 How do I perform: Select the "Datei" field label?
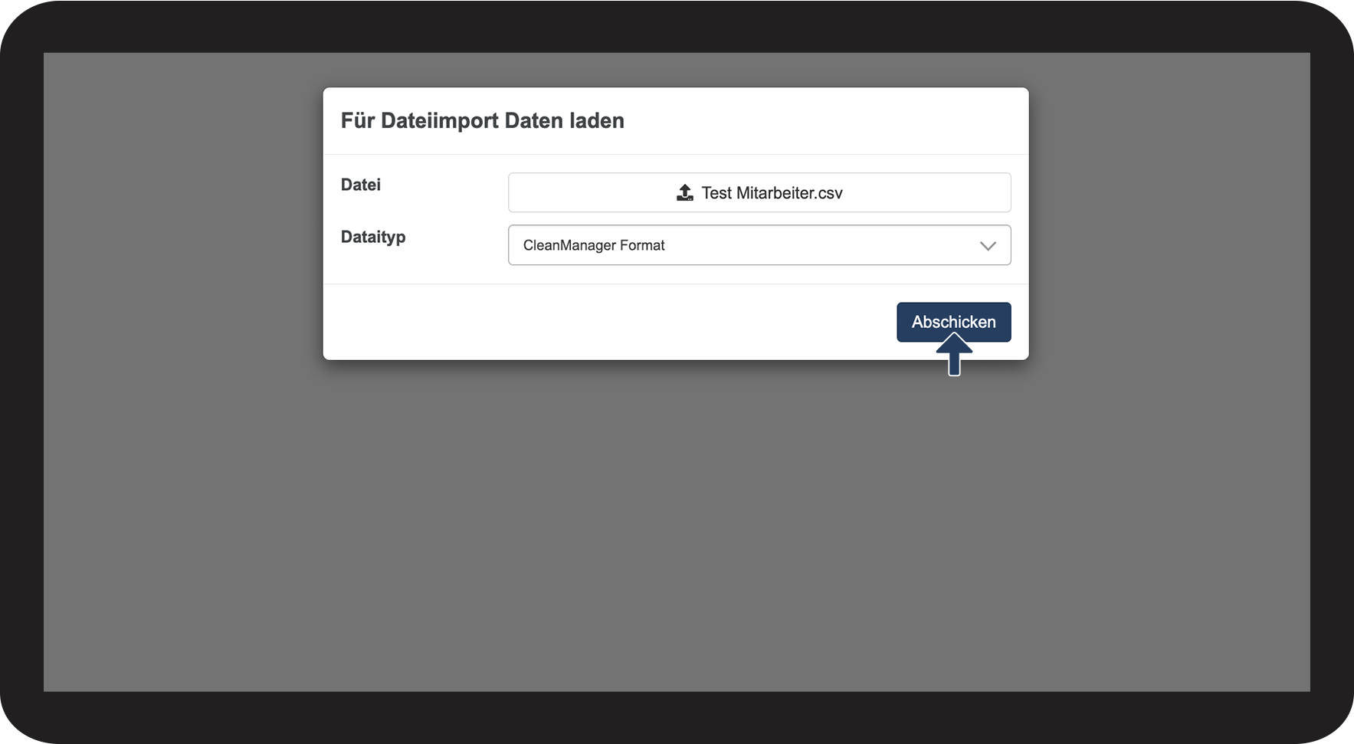(x=361, y=185)
